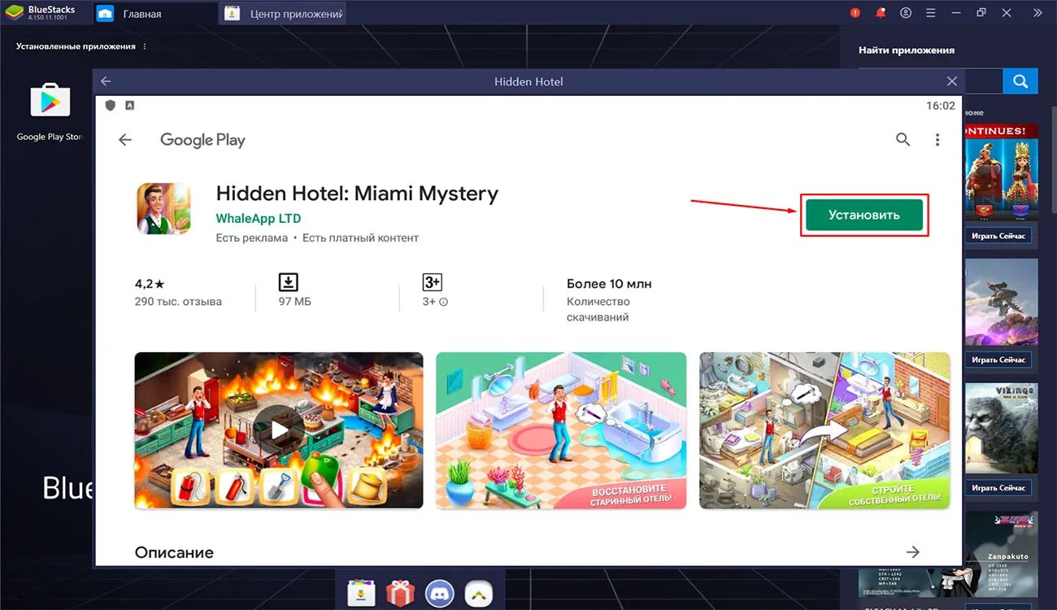Image resolution: width=1057 pixels, height=610 pixels.
Task: Click the 3+ content rating badge
Action: coord(432,282)
